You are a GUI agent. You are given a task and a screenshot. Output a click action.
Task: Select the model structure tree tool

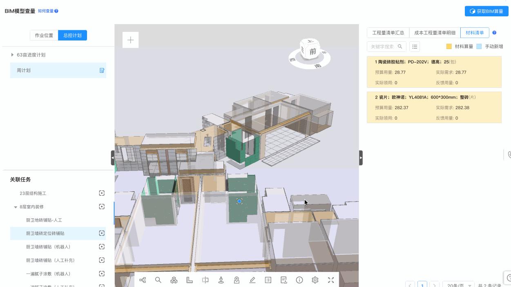point(142,280)
